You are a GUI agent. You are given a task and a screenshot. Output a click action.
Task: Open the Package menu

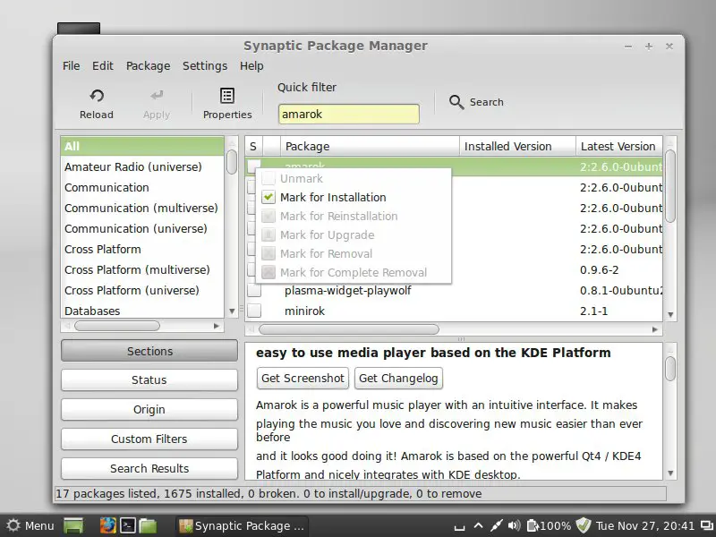coord(148,65)
